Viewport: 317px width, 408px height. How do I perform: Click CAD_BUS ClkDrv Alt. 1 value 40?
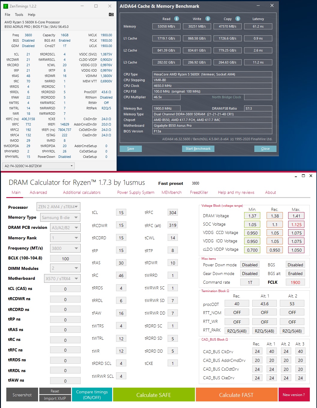(272, 351)
